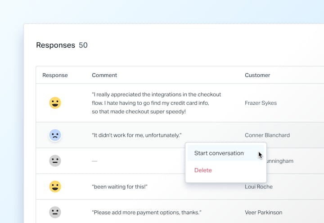Click the checkout integrations comment text
This screenshot has width=324, height=223.
pos(156,103)
